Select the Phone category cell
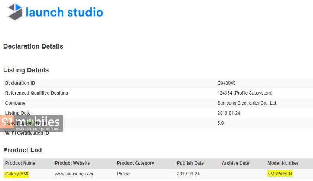The height and width of the screenshot is (181, 313). (123, 174)
